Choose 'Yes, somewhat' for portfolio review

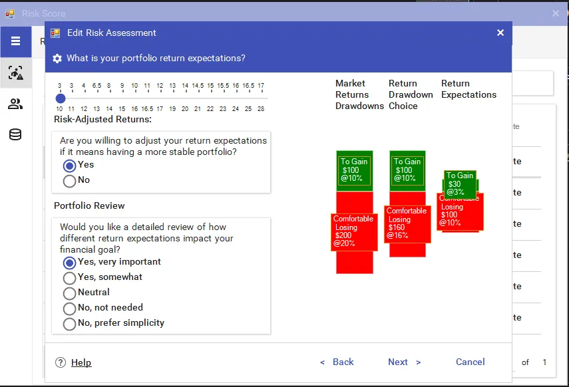tap(69, 278)
